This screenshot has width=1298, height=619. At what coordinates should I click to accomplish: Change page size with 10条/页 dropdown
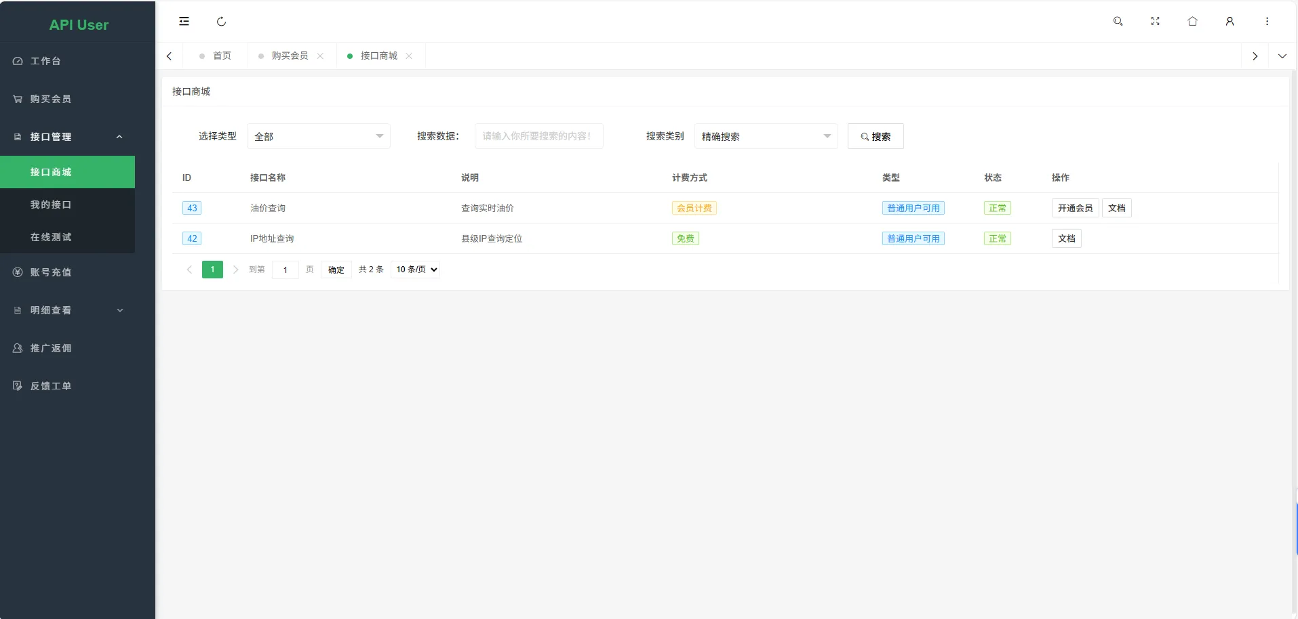pos(414,270)
